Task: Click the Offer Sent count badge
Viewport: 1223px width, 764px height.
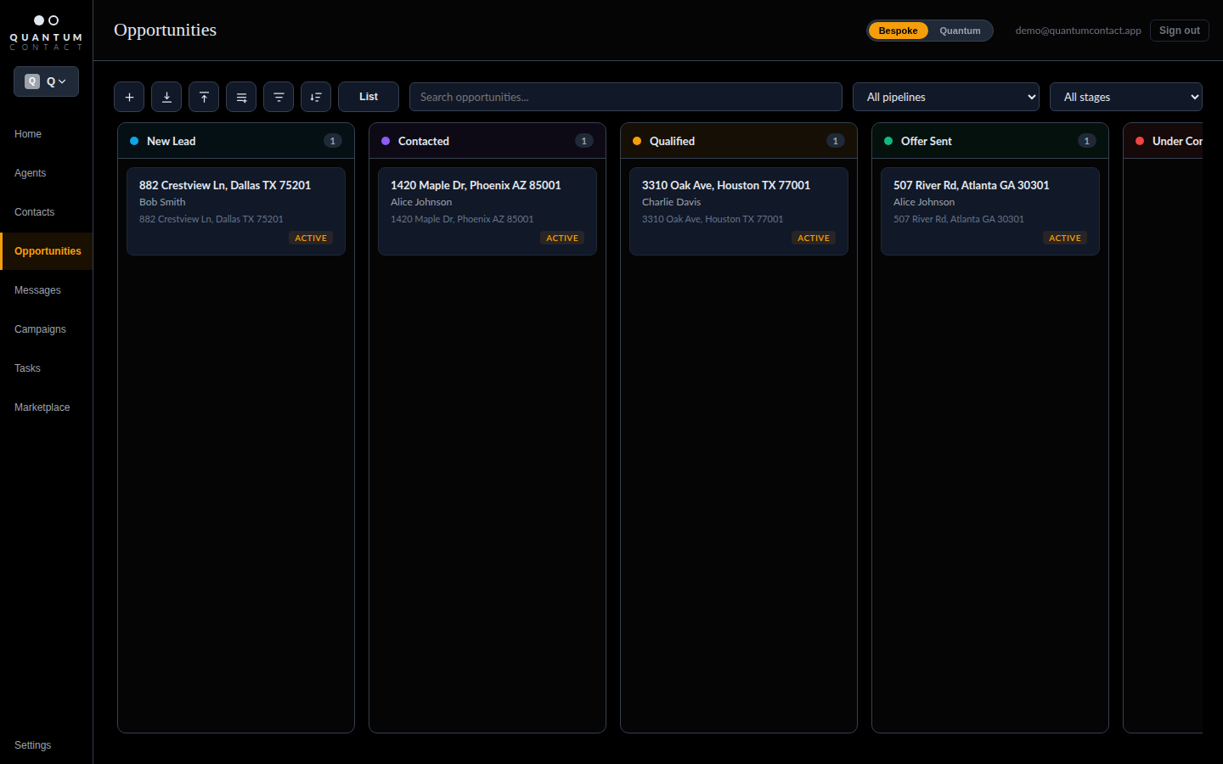Action: pyautogui.click(x=1087, y=141)
